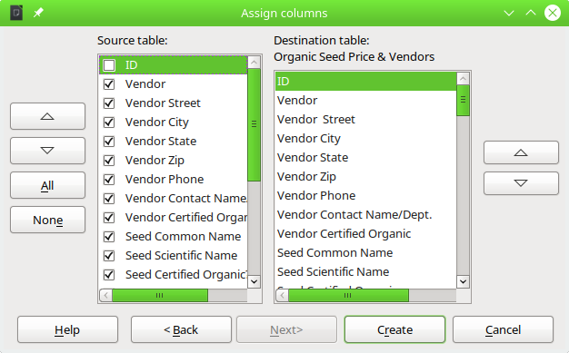Select Seed Scientific Name in destination list

click(365, 272)
